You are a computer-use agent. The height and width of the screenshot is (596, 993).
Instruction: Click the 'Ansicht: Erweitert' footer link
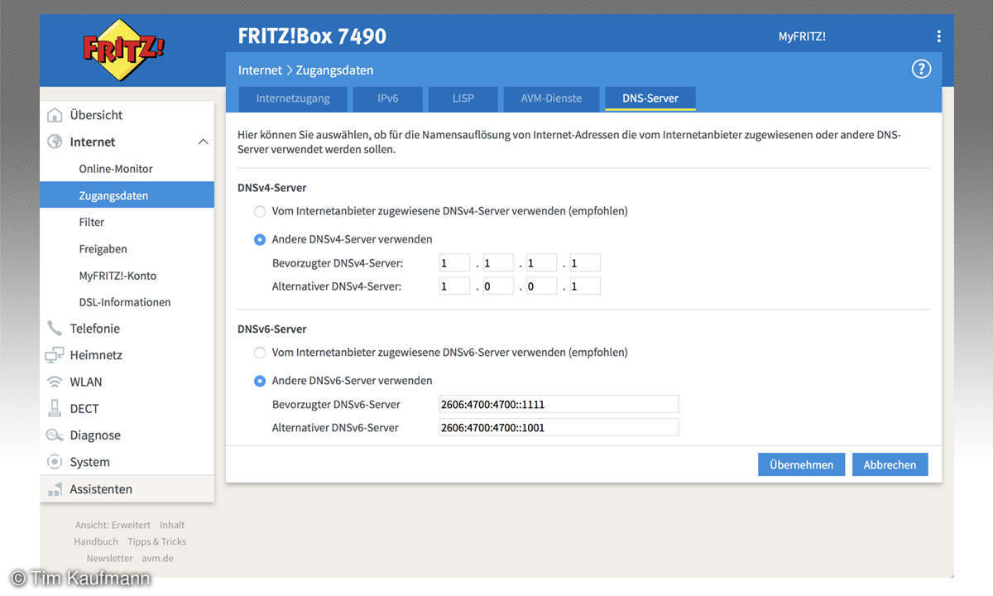[113, 525]
